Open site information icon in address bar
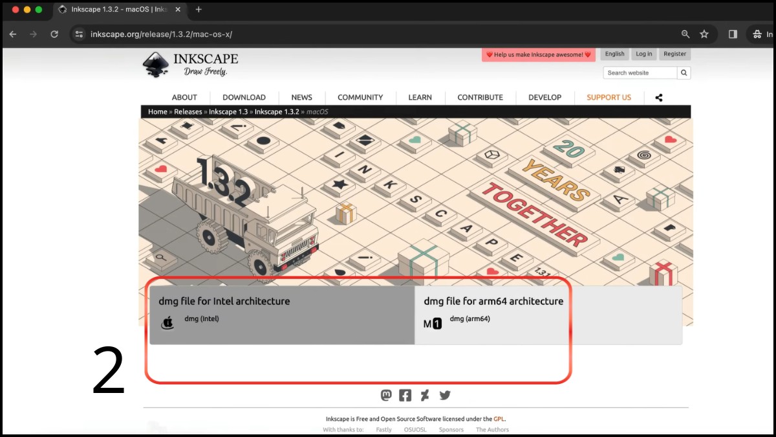Viewport: 776px width, 437px height. tap(79, 34)
